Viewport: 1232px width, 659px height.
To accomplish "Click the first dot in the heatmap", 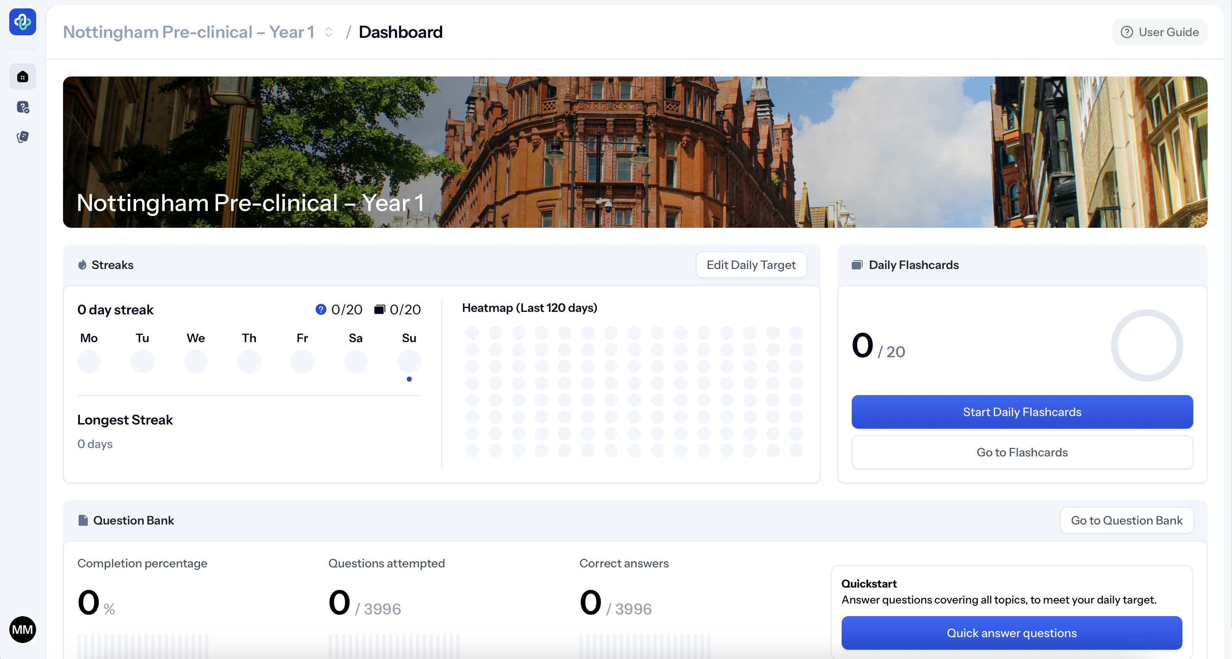I will pos(472,333).
